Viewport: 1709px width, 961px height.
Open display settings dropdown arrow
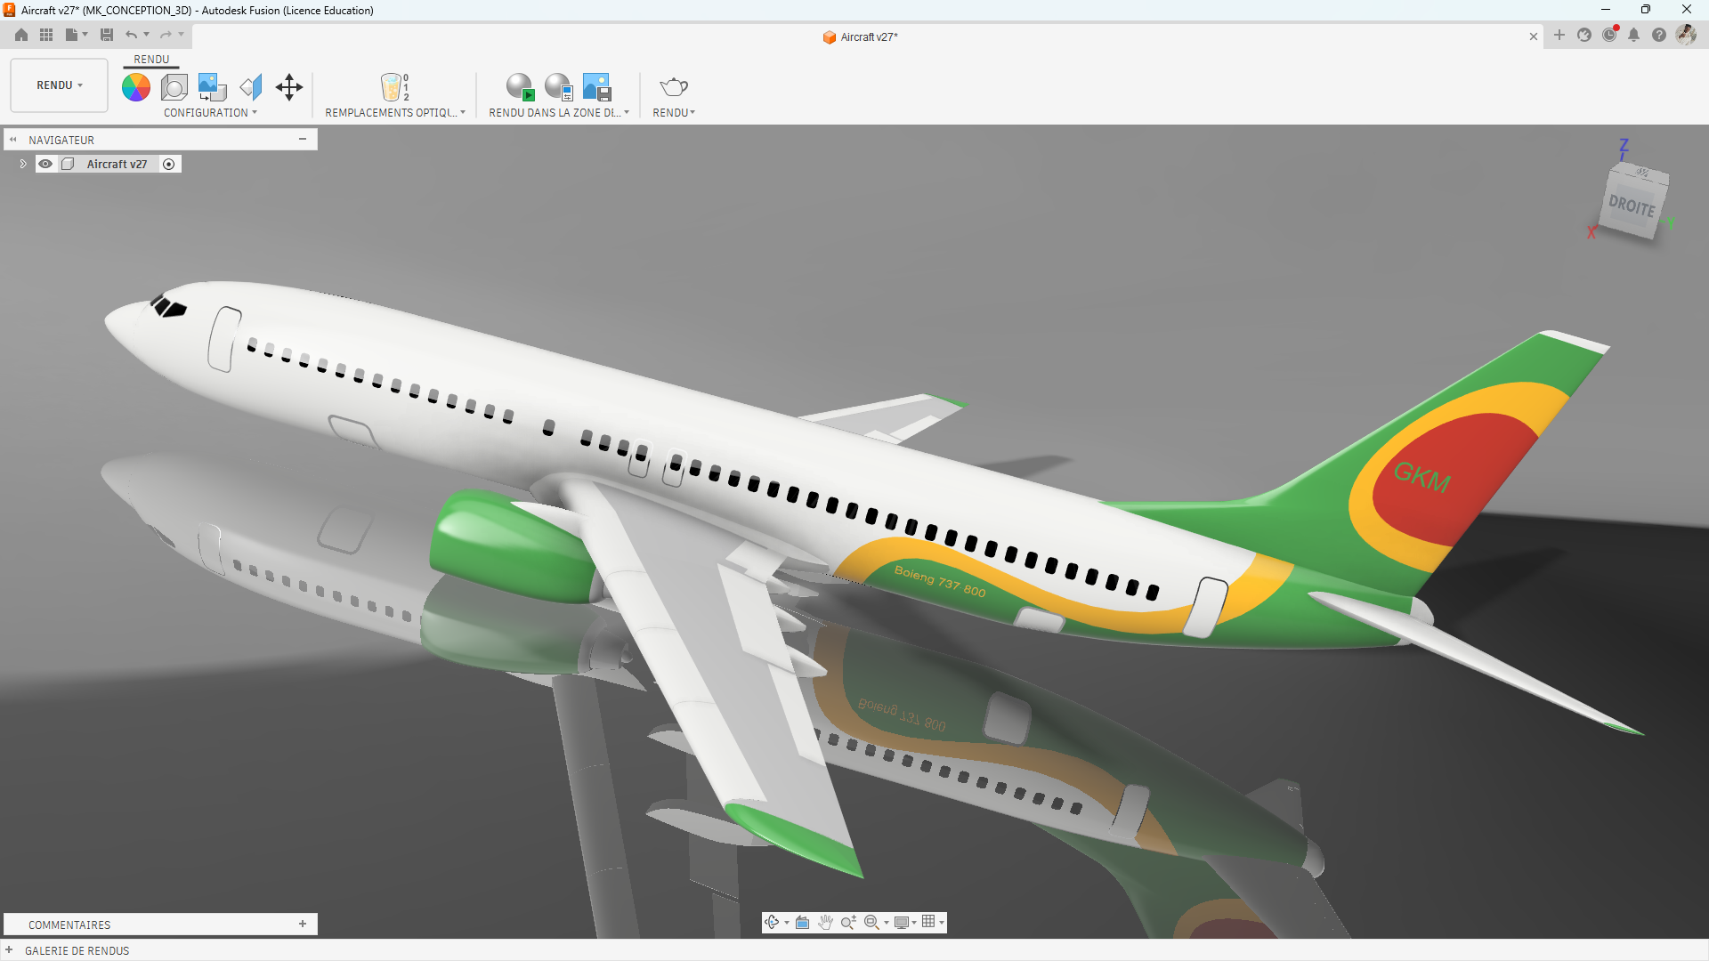[x=914, y=923]
